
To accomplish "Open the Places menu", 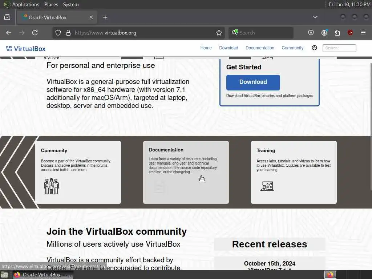I will (51, 4).
